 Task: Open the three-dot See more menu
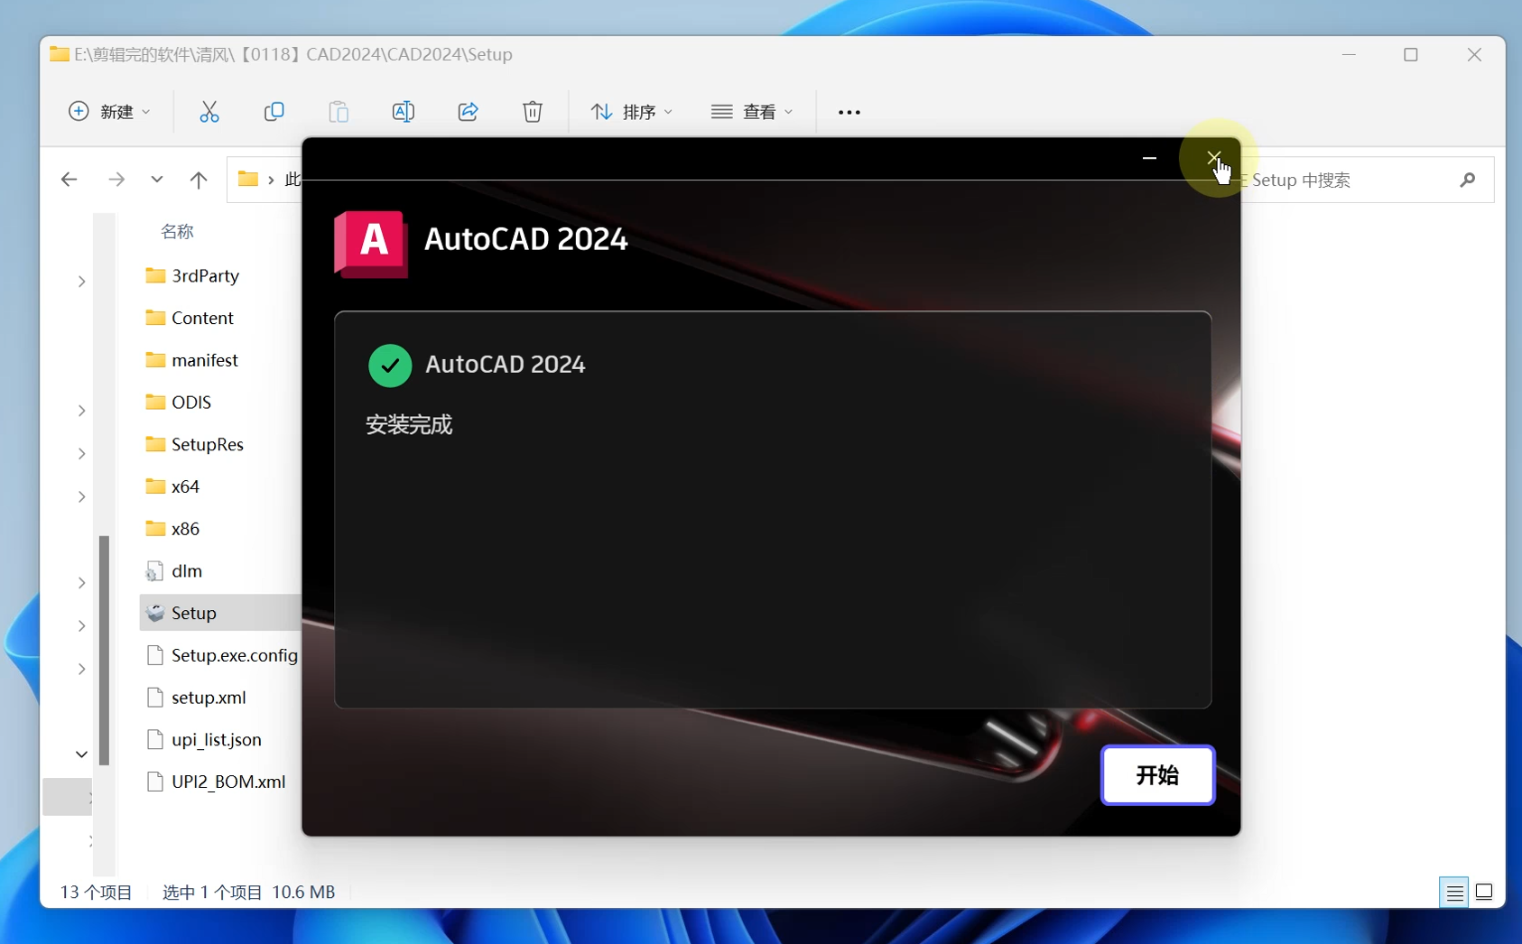pyautogui.click(x=849, y=112)
